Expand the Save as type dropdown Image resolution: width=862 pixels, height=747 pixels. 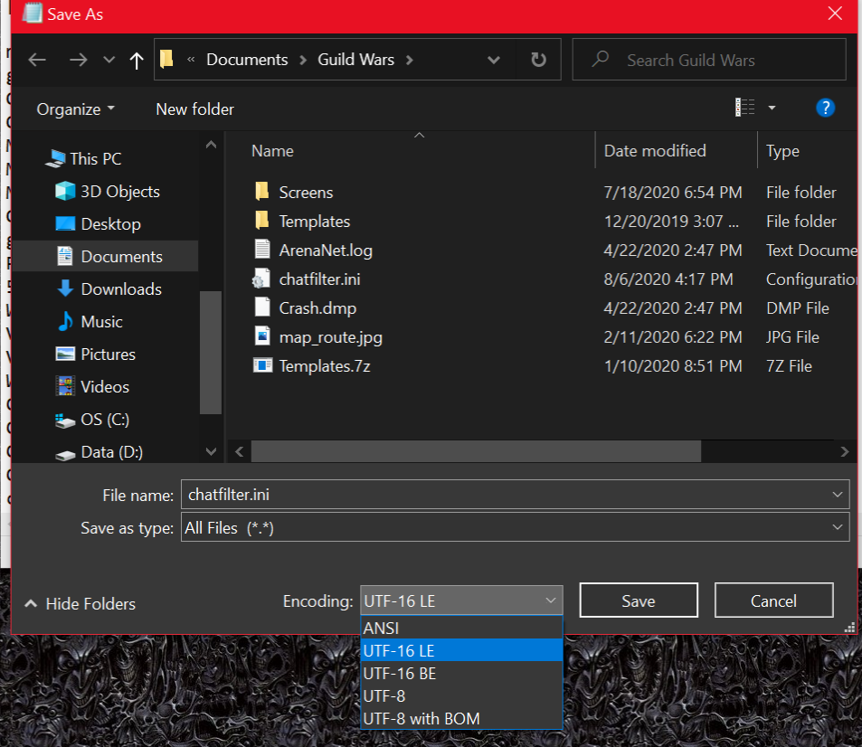[836, 527]
